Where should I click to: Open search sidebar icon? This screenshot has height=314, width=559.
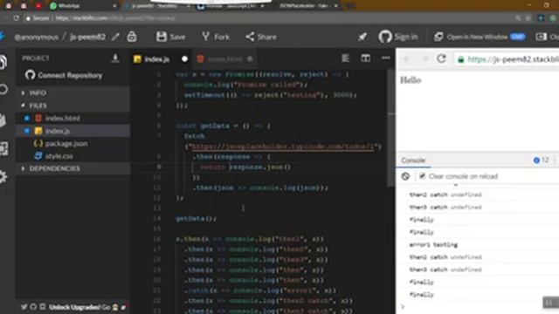(3, 89)
